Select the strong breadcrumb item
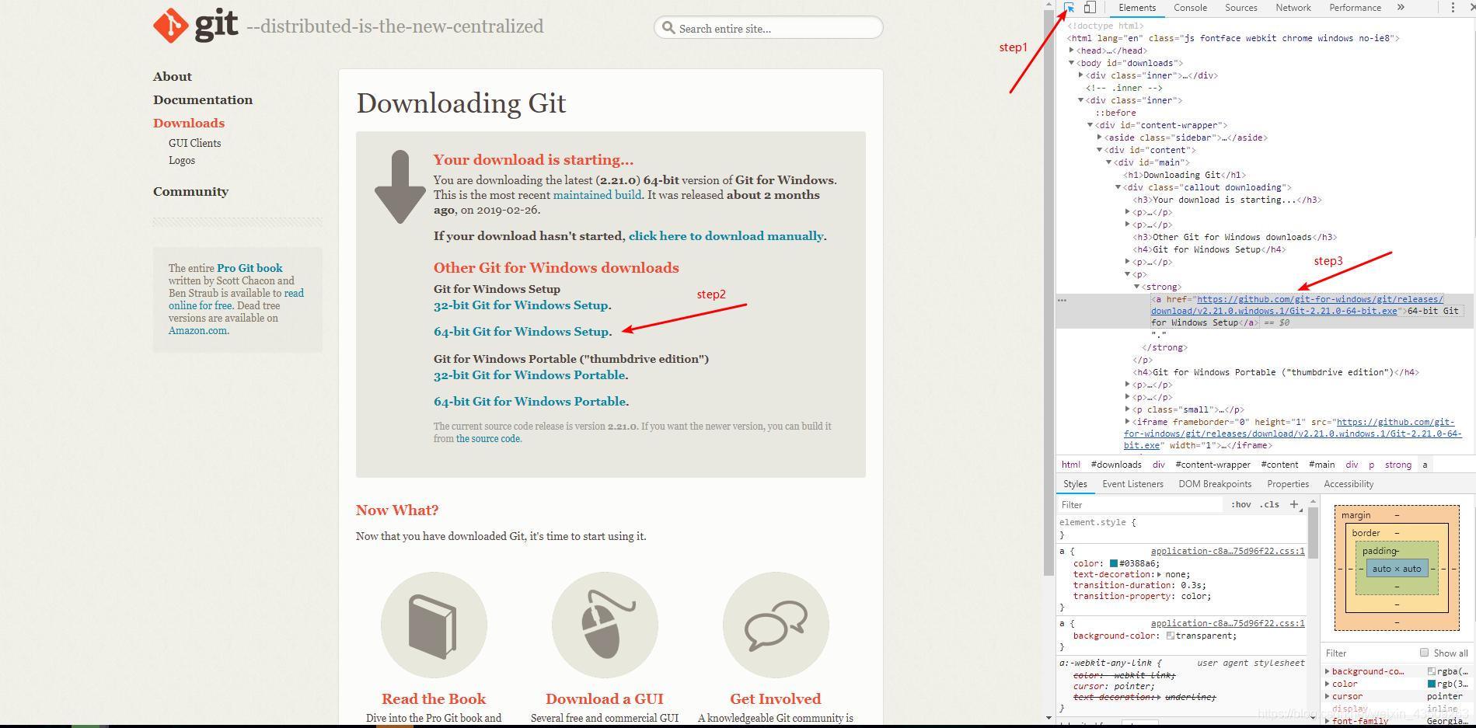The width and height of the screenshot is (1476, 728). (1398, 465)
